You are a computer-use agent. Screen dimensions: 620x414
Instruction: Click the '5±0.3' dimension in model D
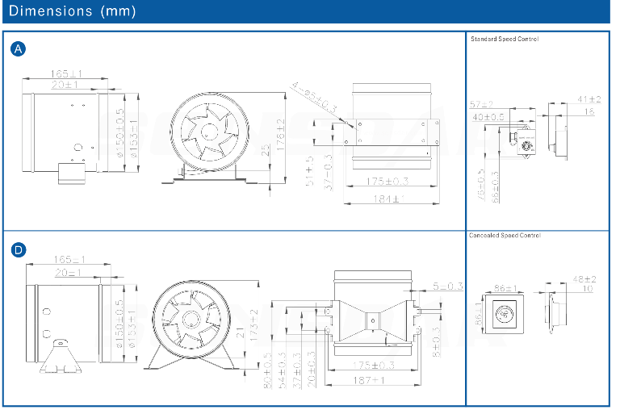447,286
